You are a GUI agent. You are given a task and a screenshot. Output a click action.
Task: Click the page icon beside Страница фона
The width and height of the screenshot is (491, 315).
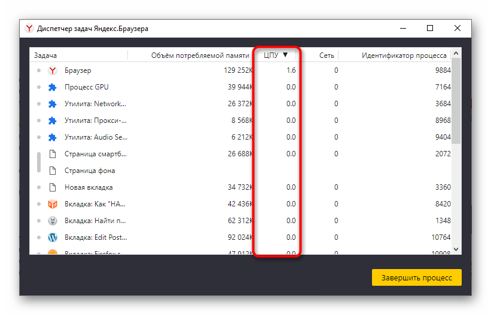tap(53, 171)
